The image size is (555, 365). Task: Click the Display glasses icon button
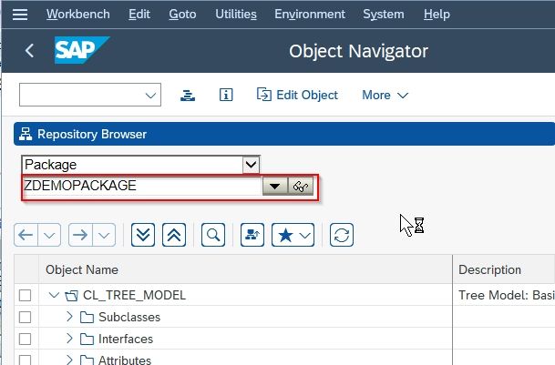pos(301,186)
